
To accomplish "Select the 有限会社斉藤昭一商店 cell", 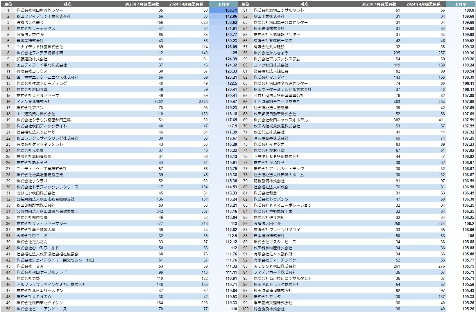I will tap(273, 41).
